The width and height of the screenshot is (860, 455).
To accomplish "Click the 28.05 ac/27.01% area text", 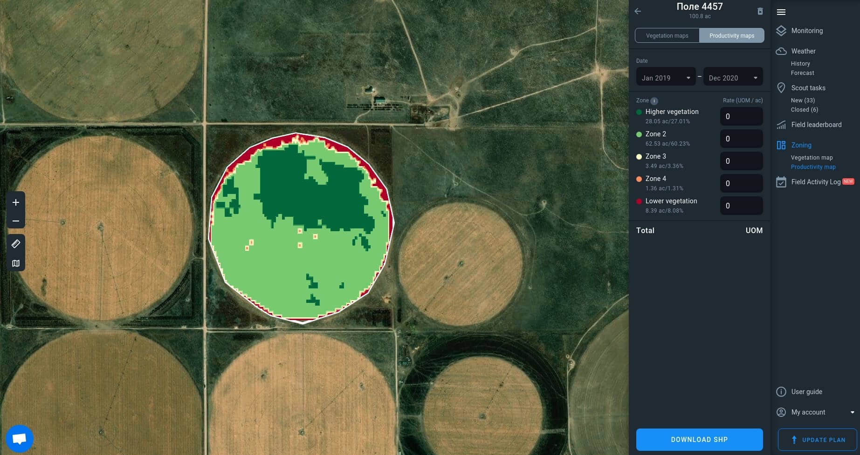I will pyautogui.click(x=667, y=121).
